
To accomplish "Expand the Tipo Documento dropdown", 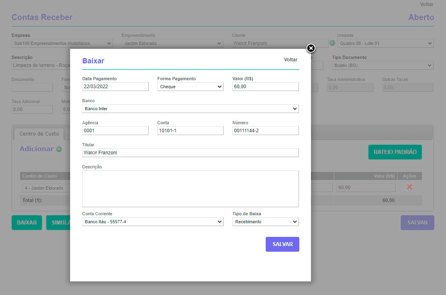I will pos(382,65).
